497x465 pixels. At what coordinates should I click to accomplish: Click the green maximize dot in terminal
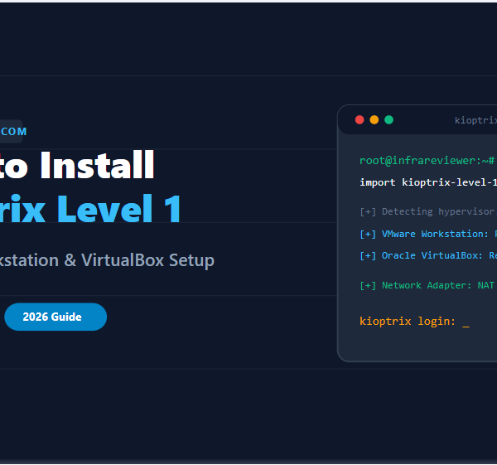pos(389,120)
